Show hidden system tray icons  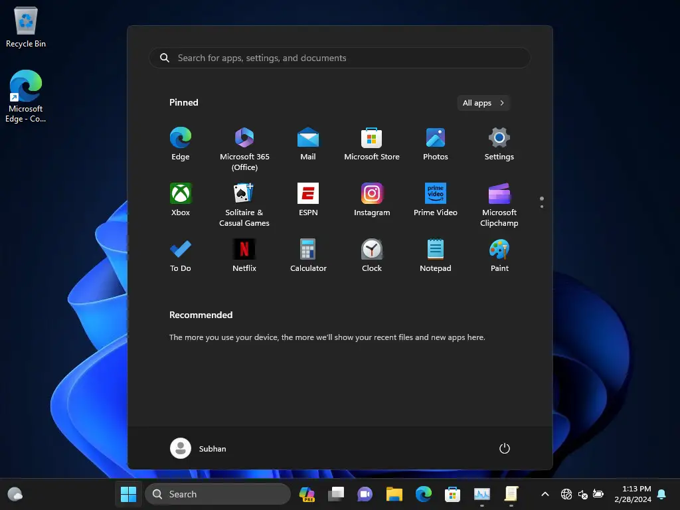pos(545,494)
